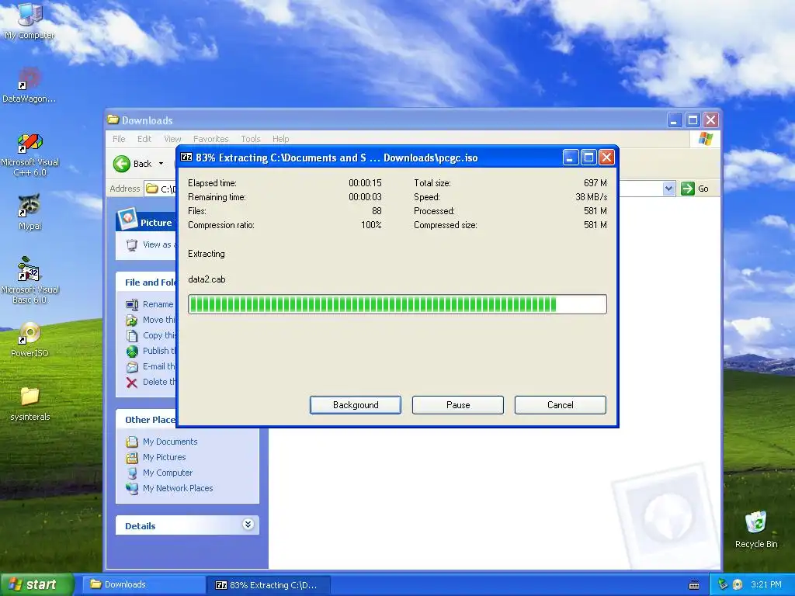The height and width of the screenshot is (596, 795).
Task: Open the address bar dropdown arrow
Action: 668,189
